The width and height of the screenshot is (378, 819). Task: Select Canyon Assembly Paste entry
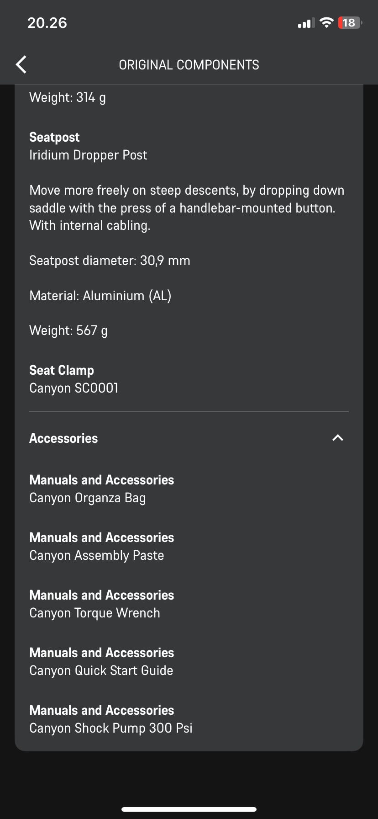pos(96,555)
